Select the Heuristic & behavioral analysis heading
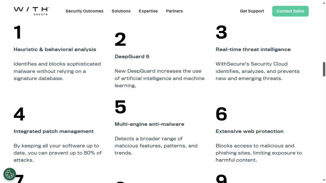 [55, 49]
